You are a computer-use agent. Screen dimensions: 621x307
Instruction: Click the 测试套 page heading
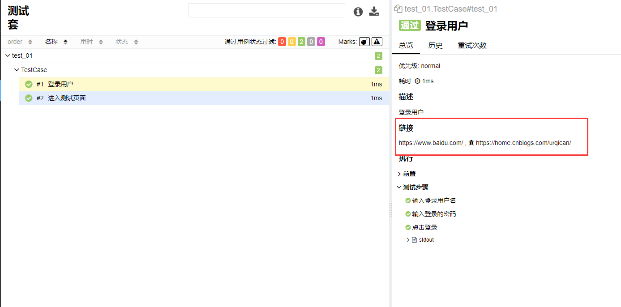pos(18,18)
